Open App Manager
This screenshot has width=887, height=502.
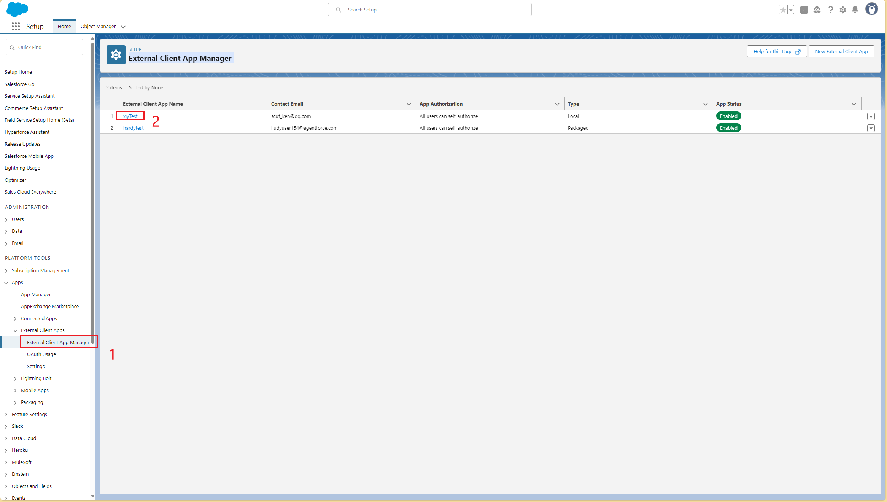36,294
